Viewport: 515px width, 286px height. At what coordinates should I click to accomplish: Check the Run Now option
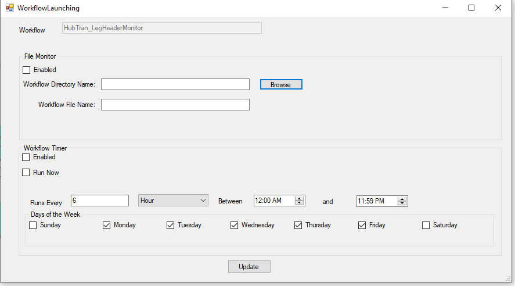[26, 173]
